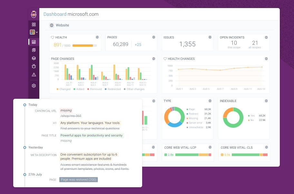Image resolution: width=294 pixels, height=194 pixels.
Task: Open the bug issues icon in sidebar
Action: pos(34,66)
